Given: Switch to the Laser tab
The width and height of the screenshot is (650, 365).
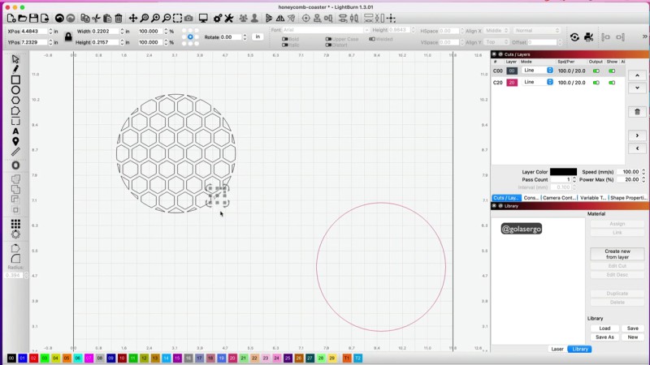Looking at the screenshot, I should [x=557, y=349].
